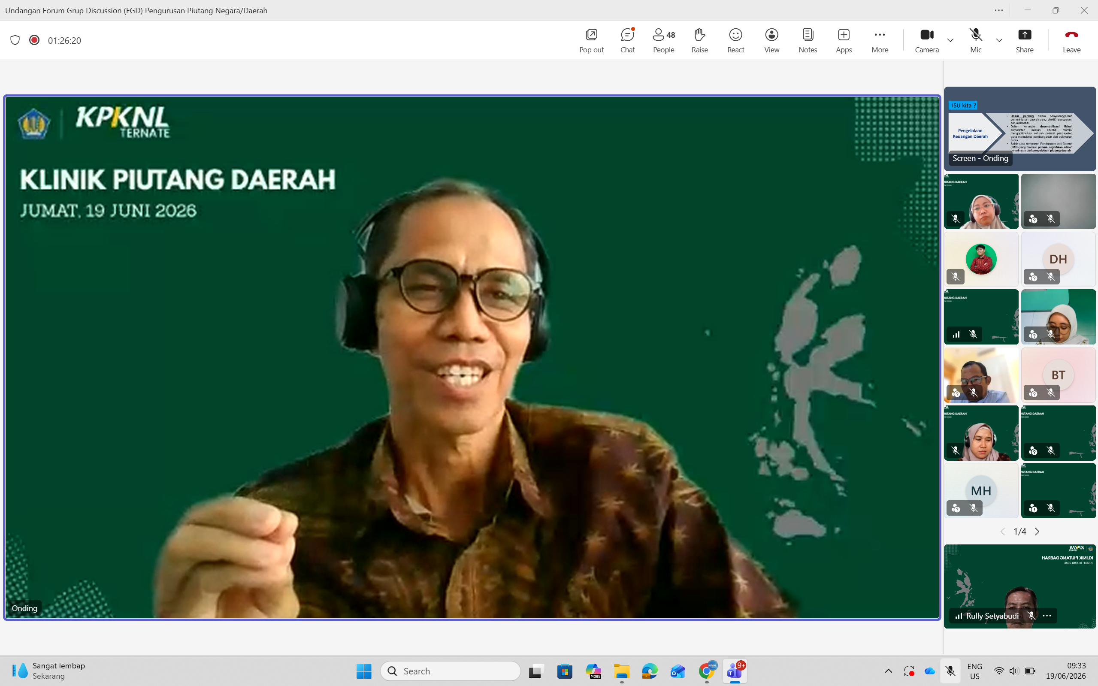Select the MH participant tile

pos(981,490)
